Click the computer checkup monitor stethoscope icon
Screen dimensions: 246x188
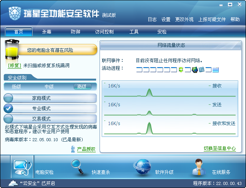(22, 168)
